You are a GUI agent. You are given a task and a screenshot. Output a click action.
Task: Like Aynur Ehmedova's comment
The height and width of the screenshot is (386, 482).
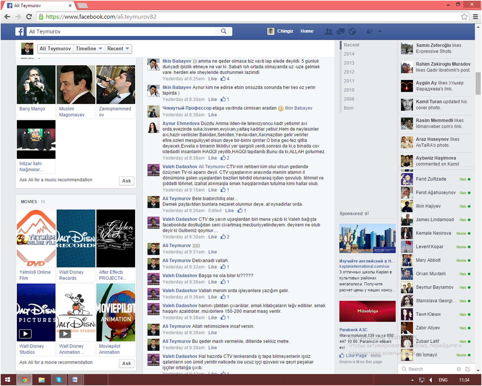tap(212, 158)
